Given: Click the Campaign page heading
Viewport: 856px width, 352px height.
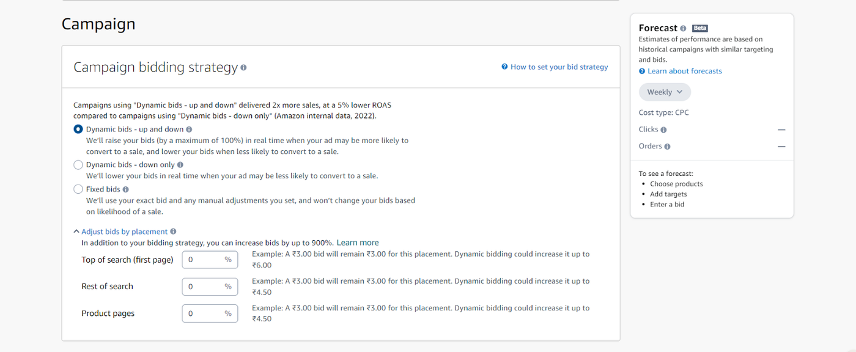Looking at the screenshot, I should tap(98, 24).
